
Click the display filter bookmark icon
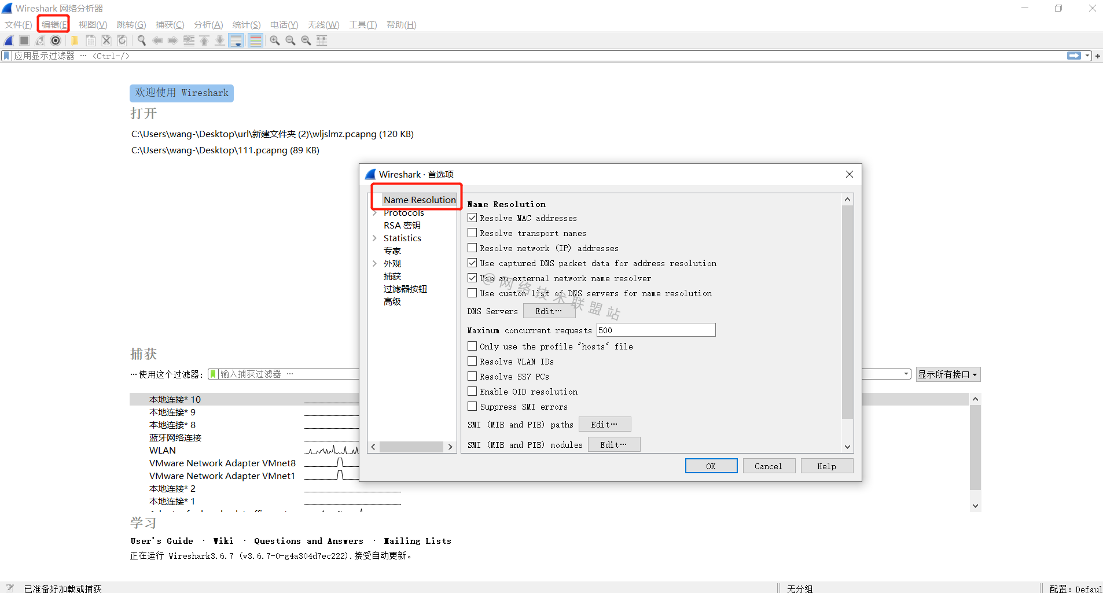pyautogui.click(x=6, y=56)
